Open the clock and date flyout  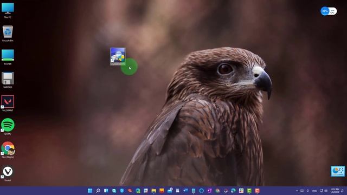335,191
